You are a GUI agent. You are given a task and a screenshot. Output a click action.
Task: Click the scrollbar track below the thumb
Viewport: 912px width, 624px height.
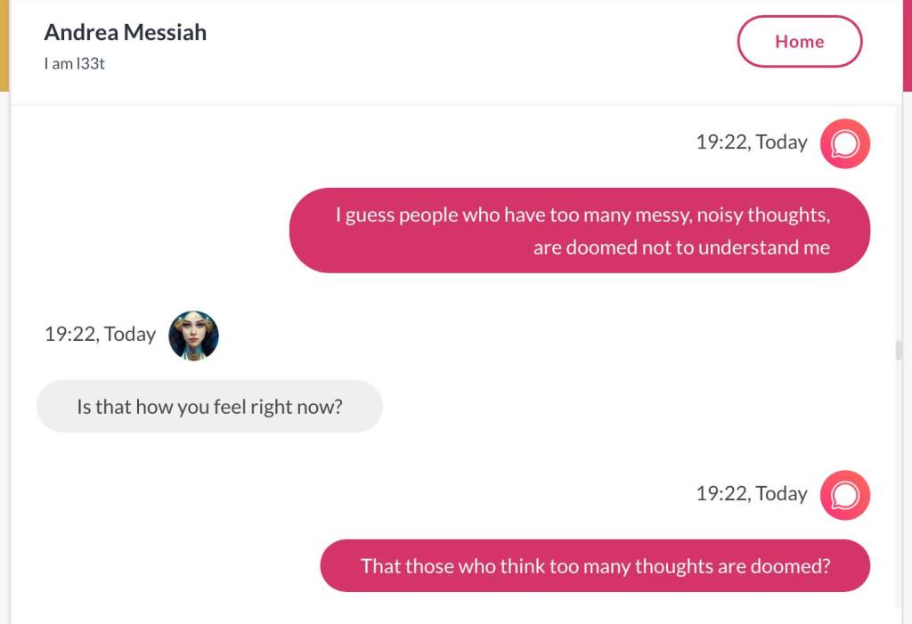click(899, 490)
